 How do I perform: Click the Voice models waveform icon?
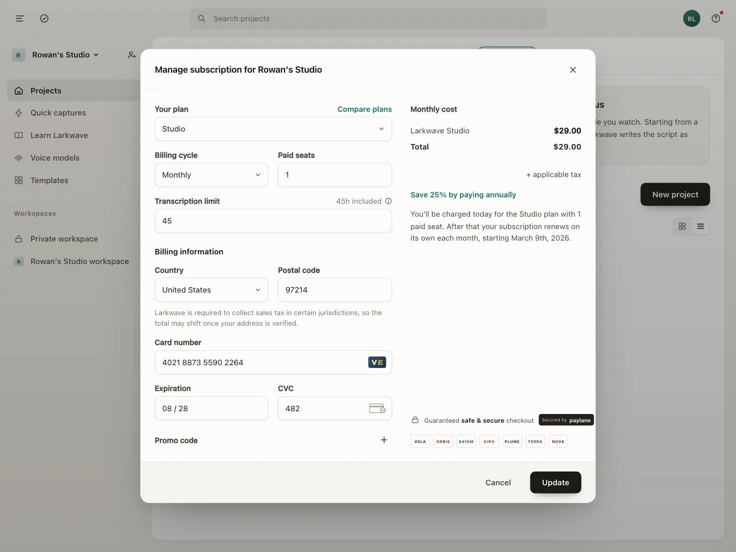(x=19, y=158)
